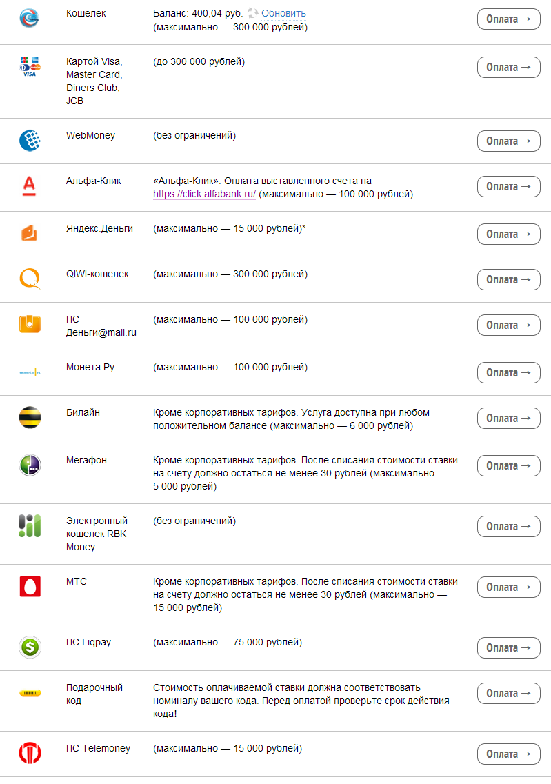
Task: Click the refresh arrows icon beside balance
Action: [x=252, y=13]
